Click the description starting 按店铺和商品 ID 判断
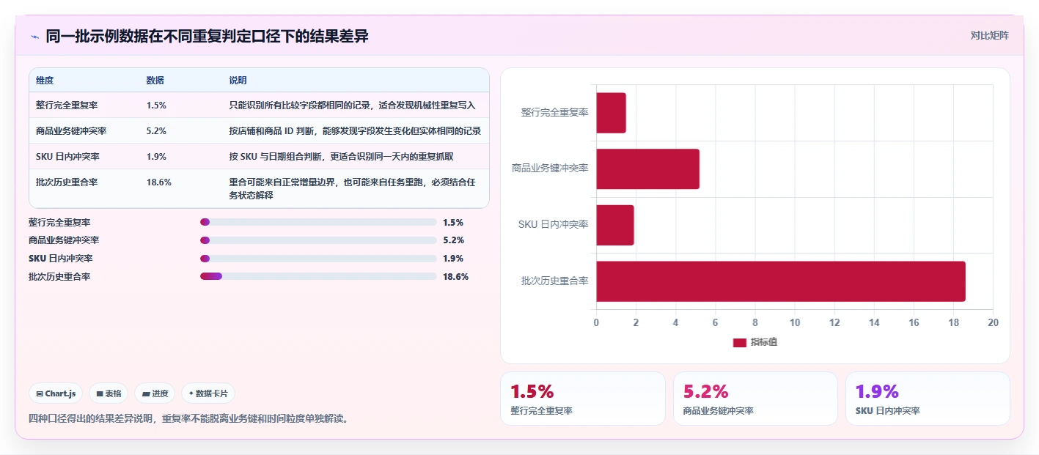 point(355,130)
